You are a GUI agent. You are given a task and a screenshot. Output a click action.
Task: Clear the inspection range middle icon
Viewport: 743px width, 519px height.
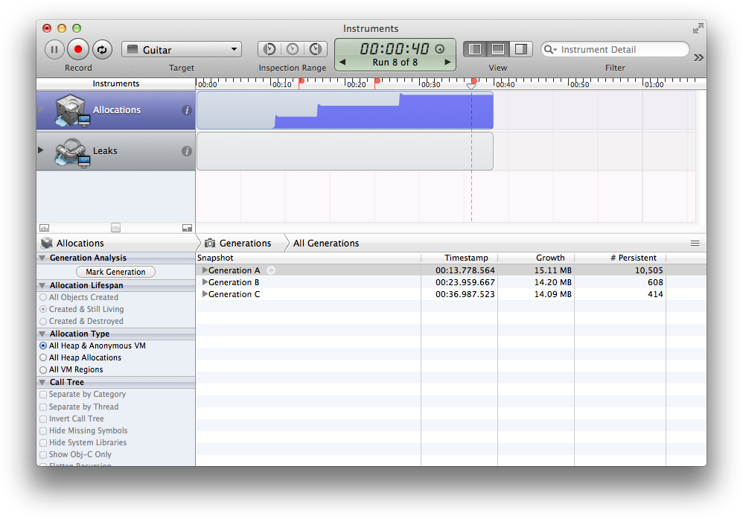point(293,49)
